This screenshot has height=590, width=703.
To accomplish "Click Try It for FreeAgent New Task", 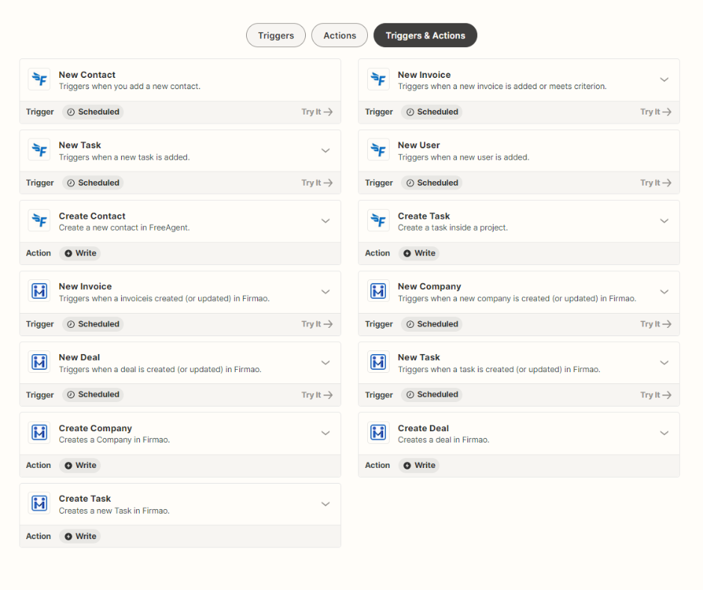I will (x=317, y=183).
